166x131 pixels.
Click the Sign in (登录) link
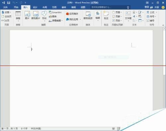147,7
